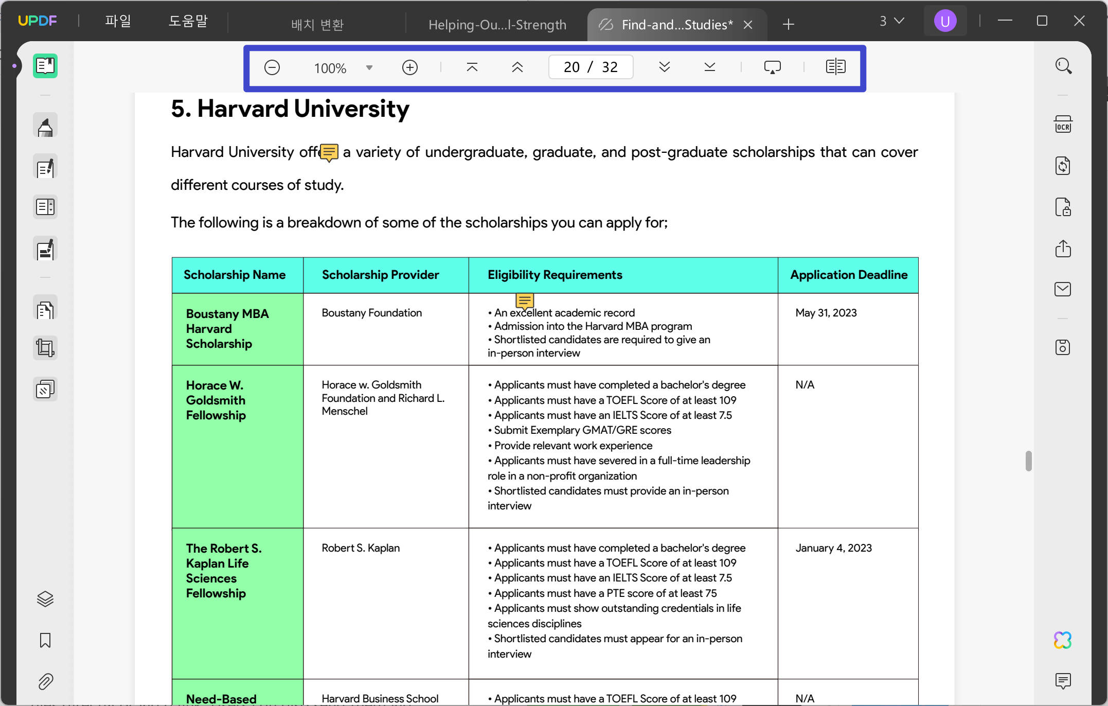Expand the open windows count dropdown
Image resolution: width=1108 pixels, height=706 pixels.
(x=892, y=21)
